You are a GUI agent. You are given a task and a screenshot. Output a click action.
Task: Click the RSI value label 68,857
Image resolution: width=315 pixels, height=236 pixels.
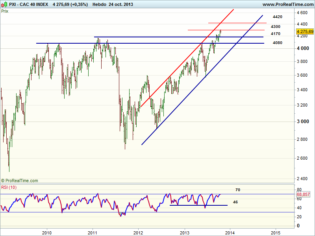(304, 195)
